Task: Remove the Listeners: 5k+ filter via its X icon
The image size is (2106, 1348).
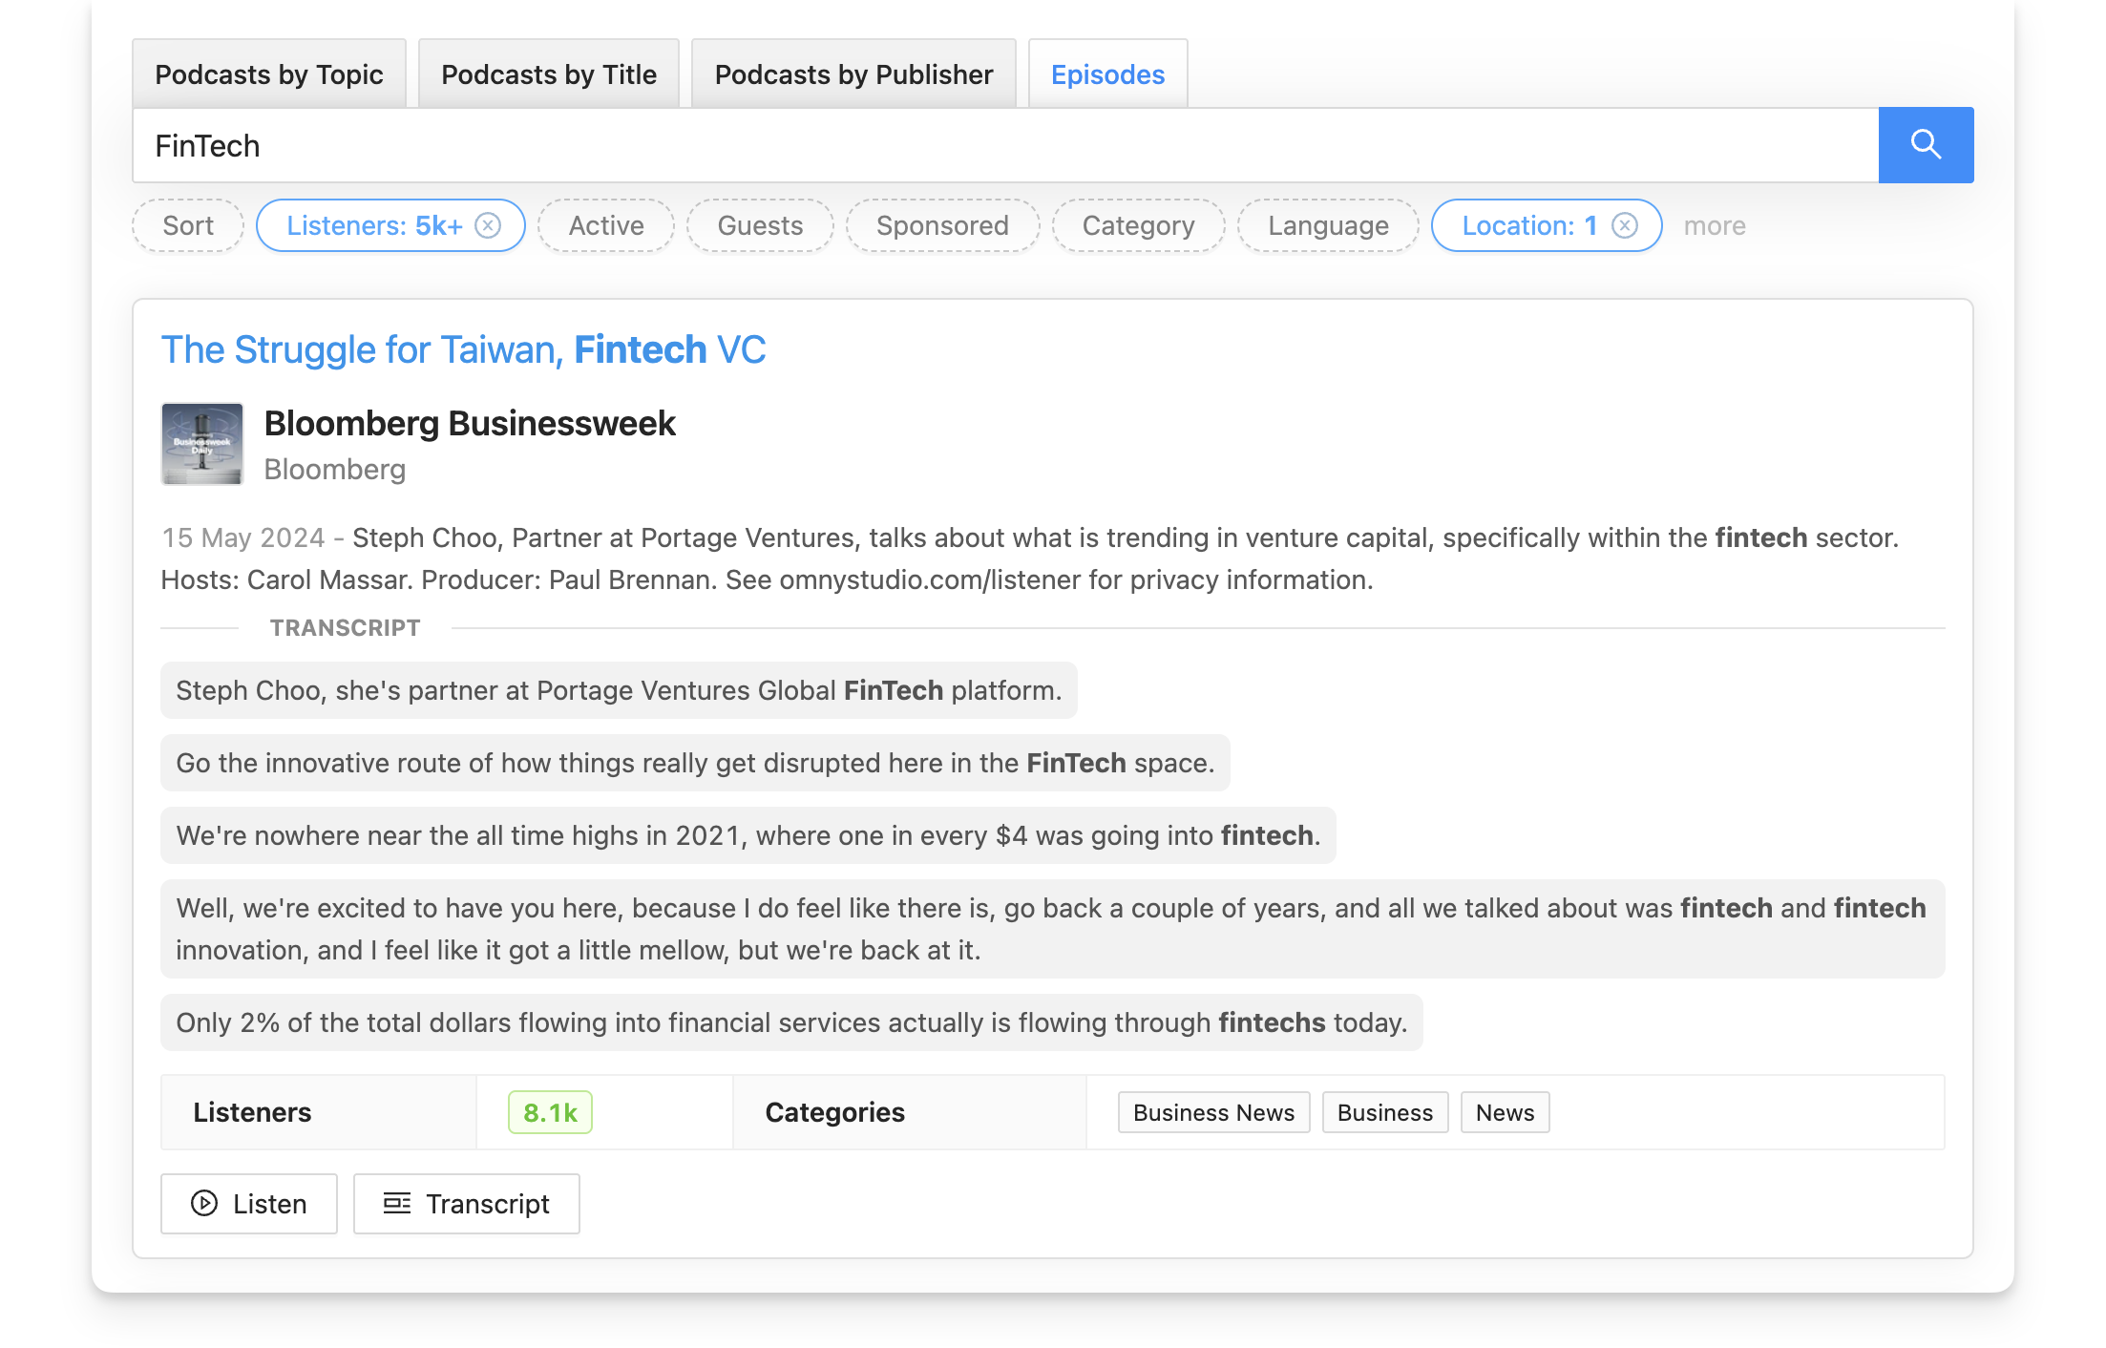Action: (x=488, y=225)
